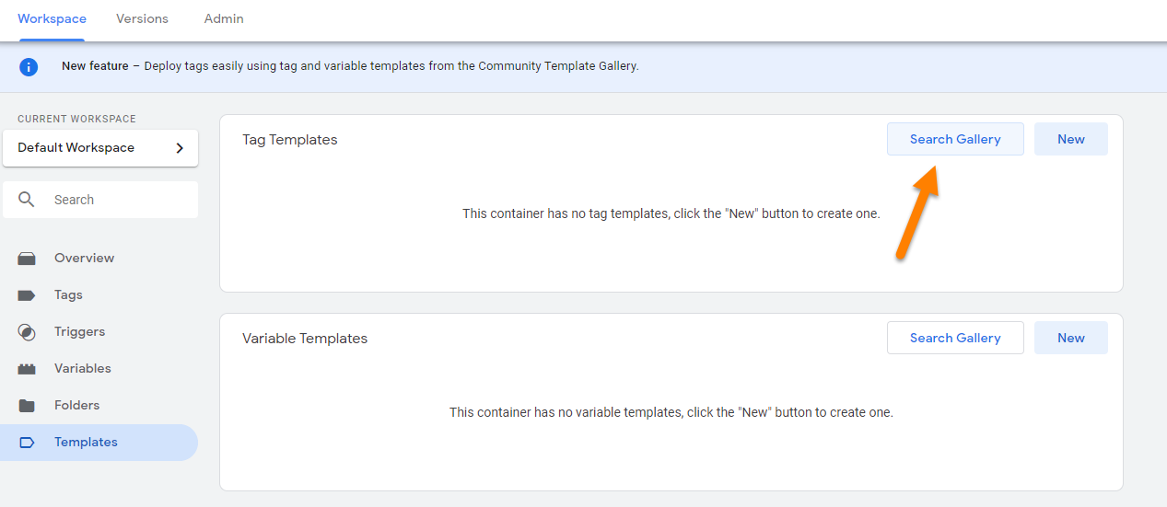1167x507 pixels.
Task: Switch to the Versions tab
Action: [x=142, y=18]
